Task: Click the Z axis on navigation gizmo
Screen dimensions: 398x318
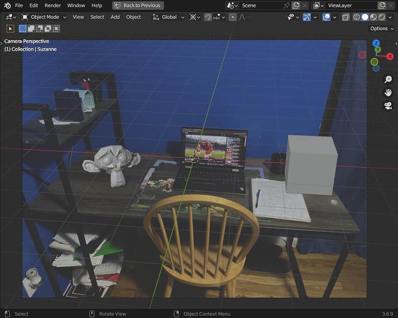Action: pyautogui.click(x=376, y=43)
